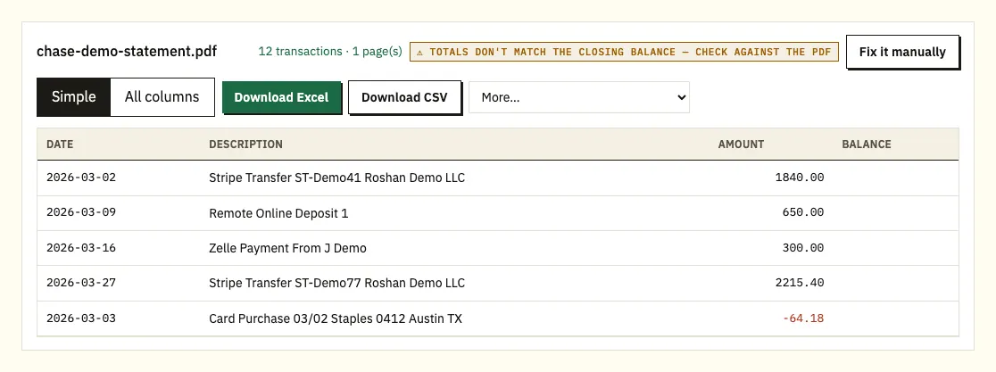Screen dimensions: 996x372
Task: Switch to the Simple view toggle
Action: point(74,97)
